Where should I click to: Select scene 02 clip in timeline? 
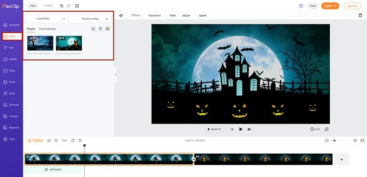(x=263, y=159)
